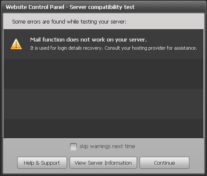Select the first empty row below the mail error

click(x=103, y=74)
